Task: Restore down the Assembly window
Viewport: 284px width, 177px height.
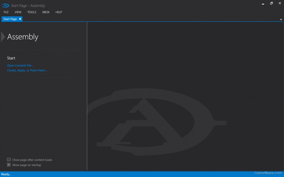Action: pos(271,3)
